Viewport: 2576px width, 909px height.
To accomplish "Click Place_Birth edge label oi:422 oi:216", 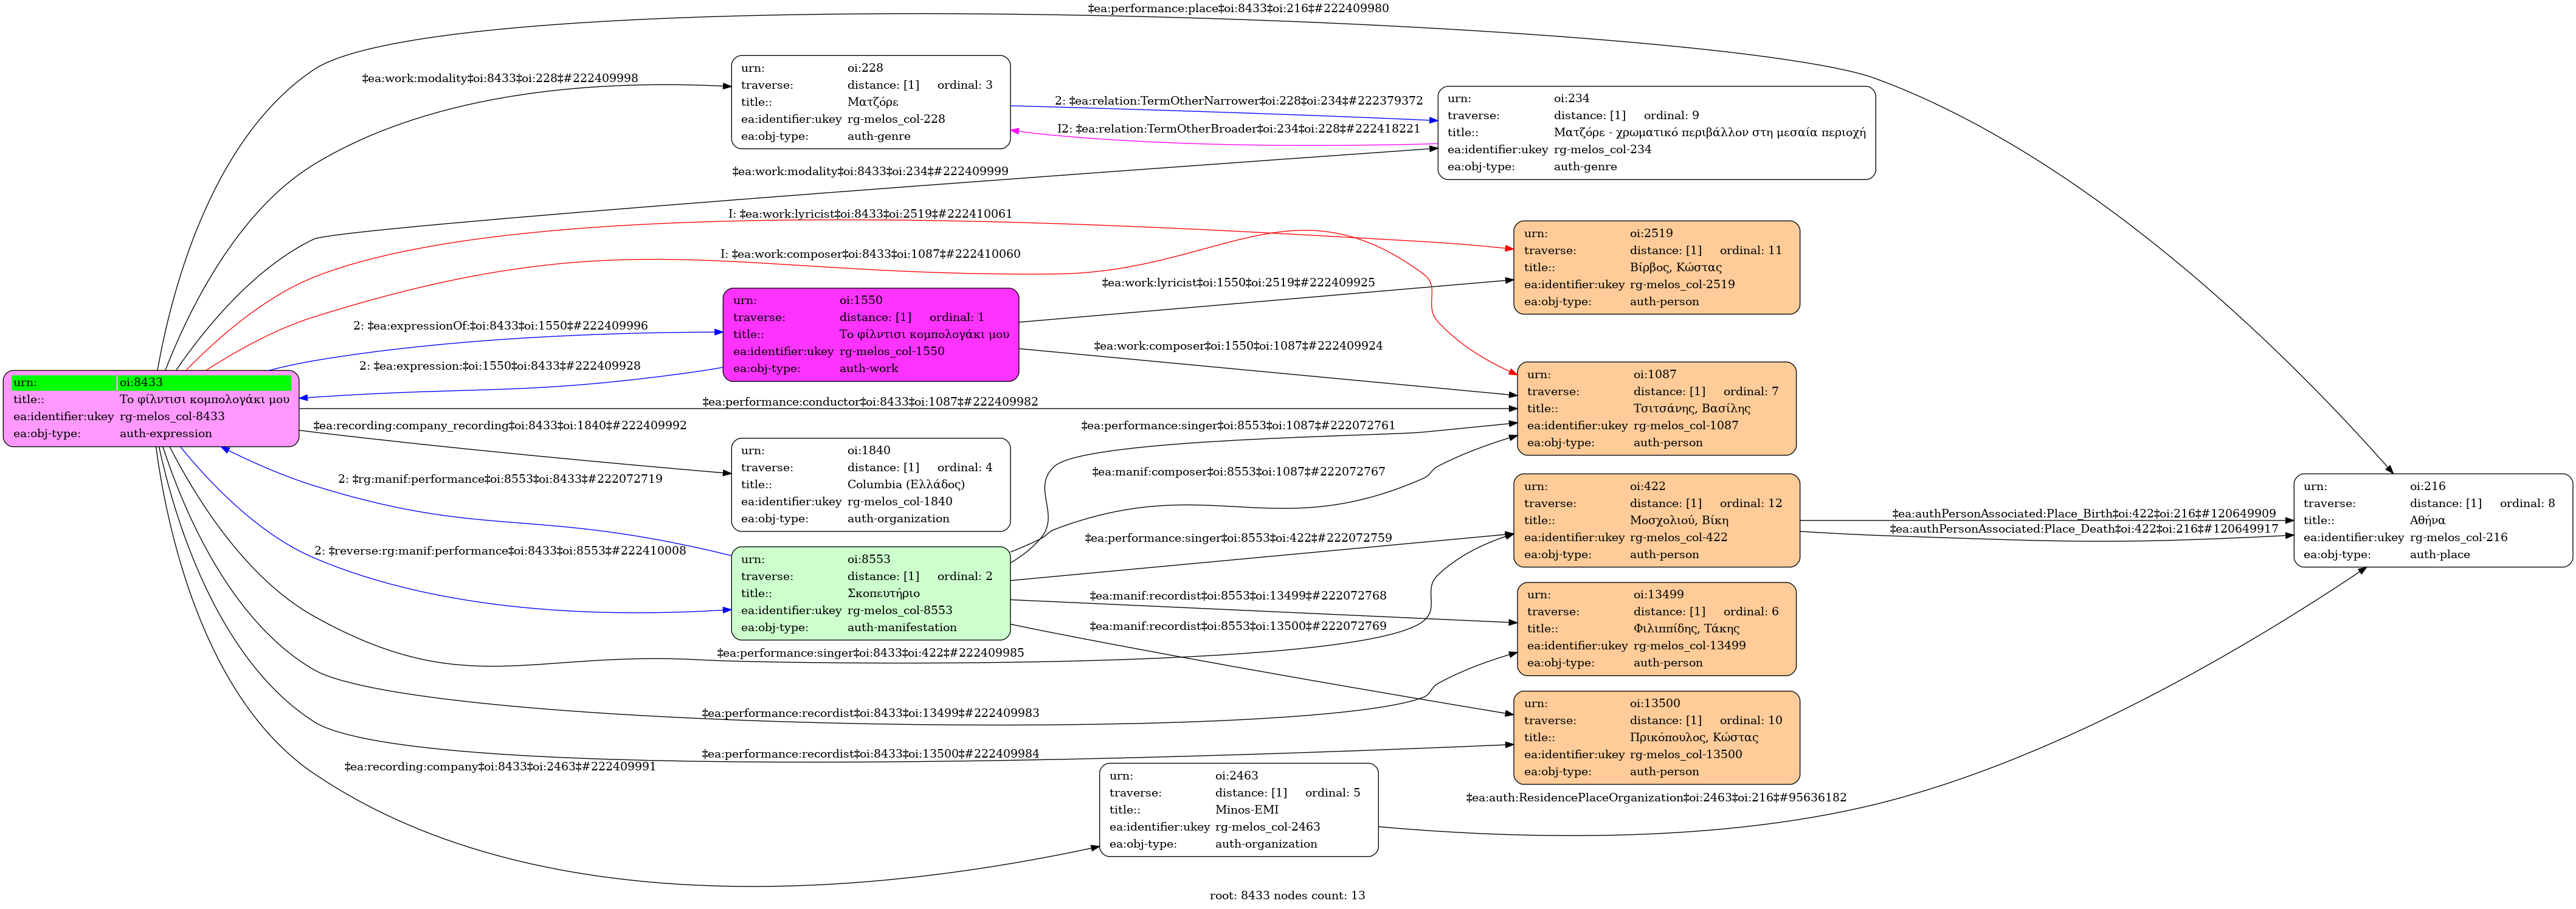I will coord(2084,514).
